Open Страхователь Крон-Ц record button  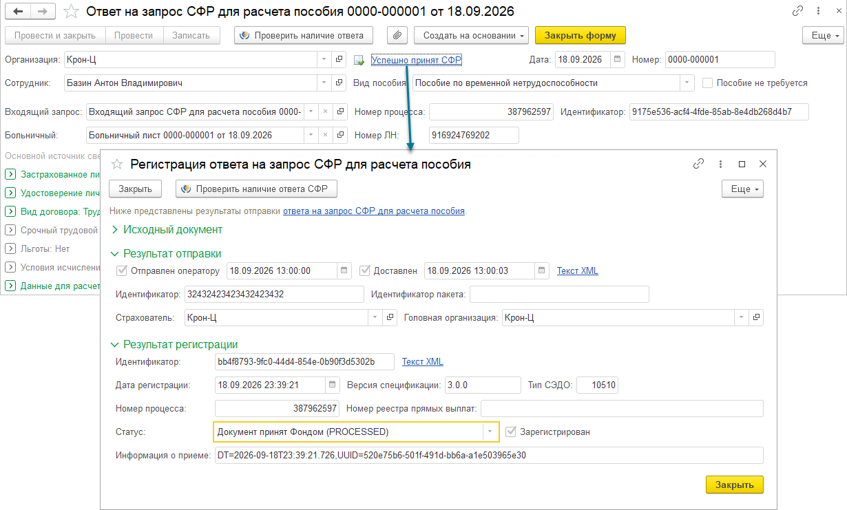pyautogui.click(x=390, y=317)
